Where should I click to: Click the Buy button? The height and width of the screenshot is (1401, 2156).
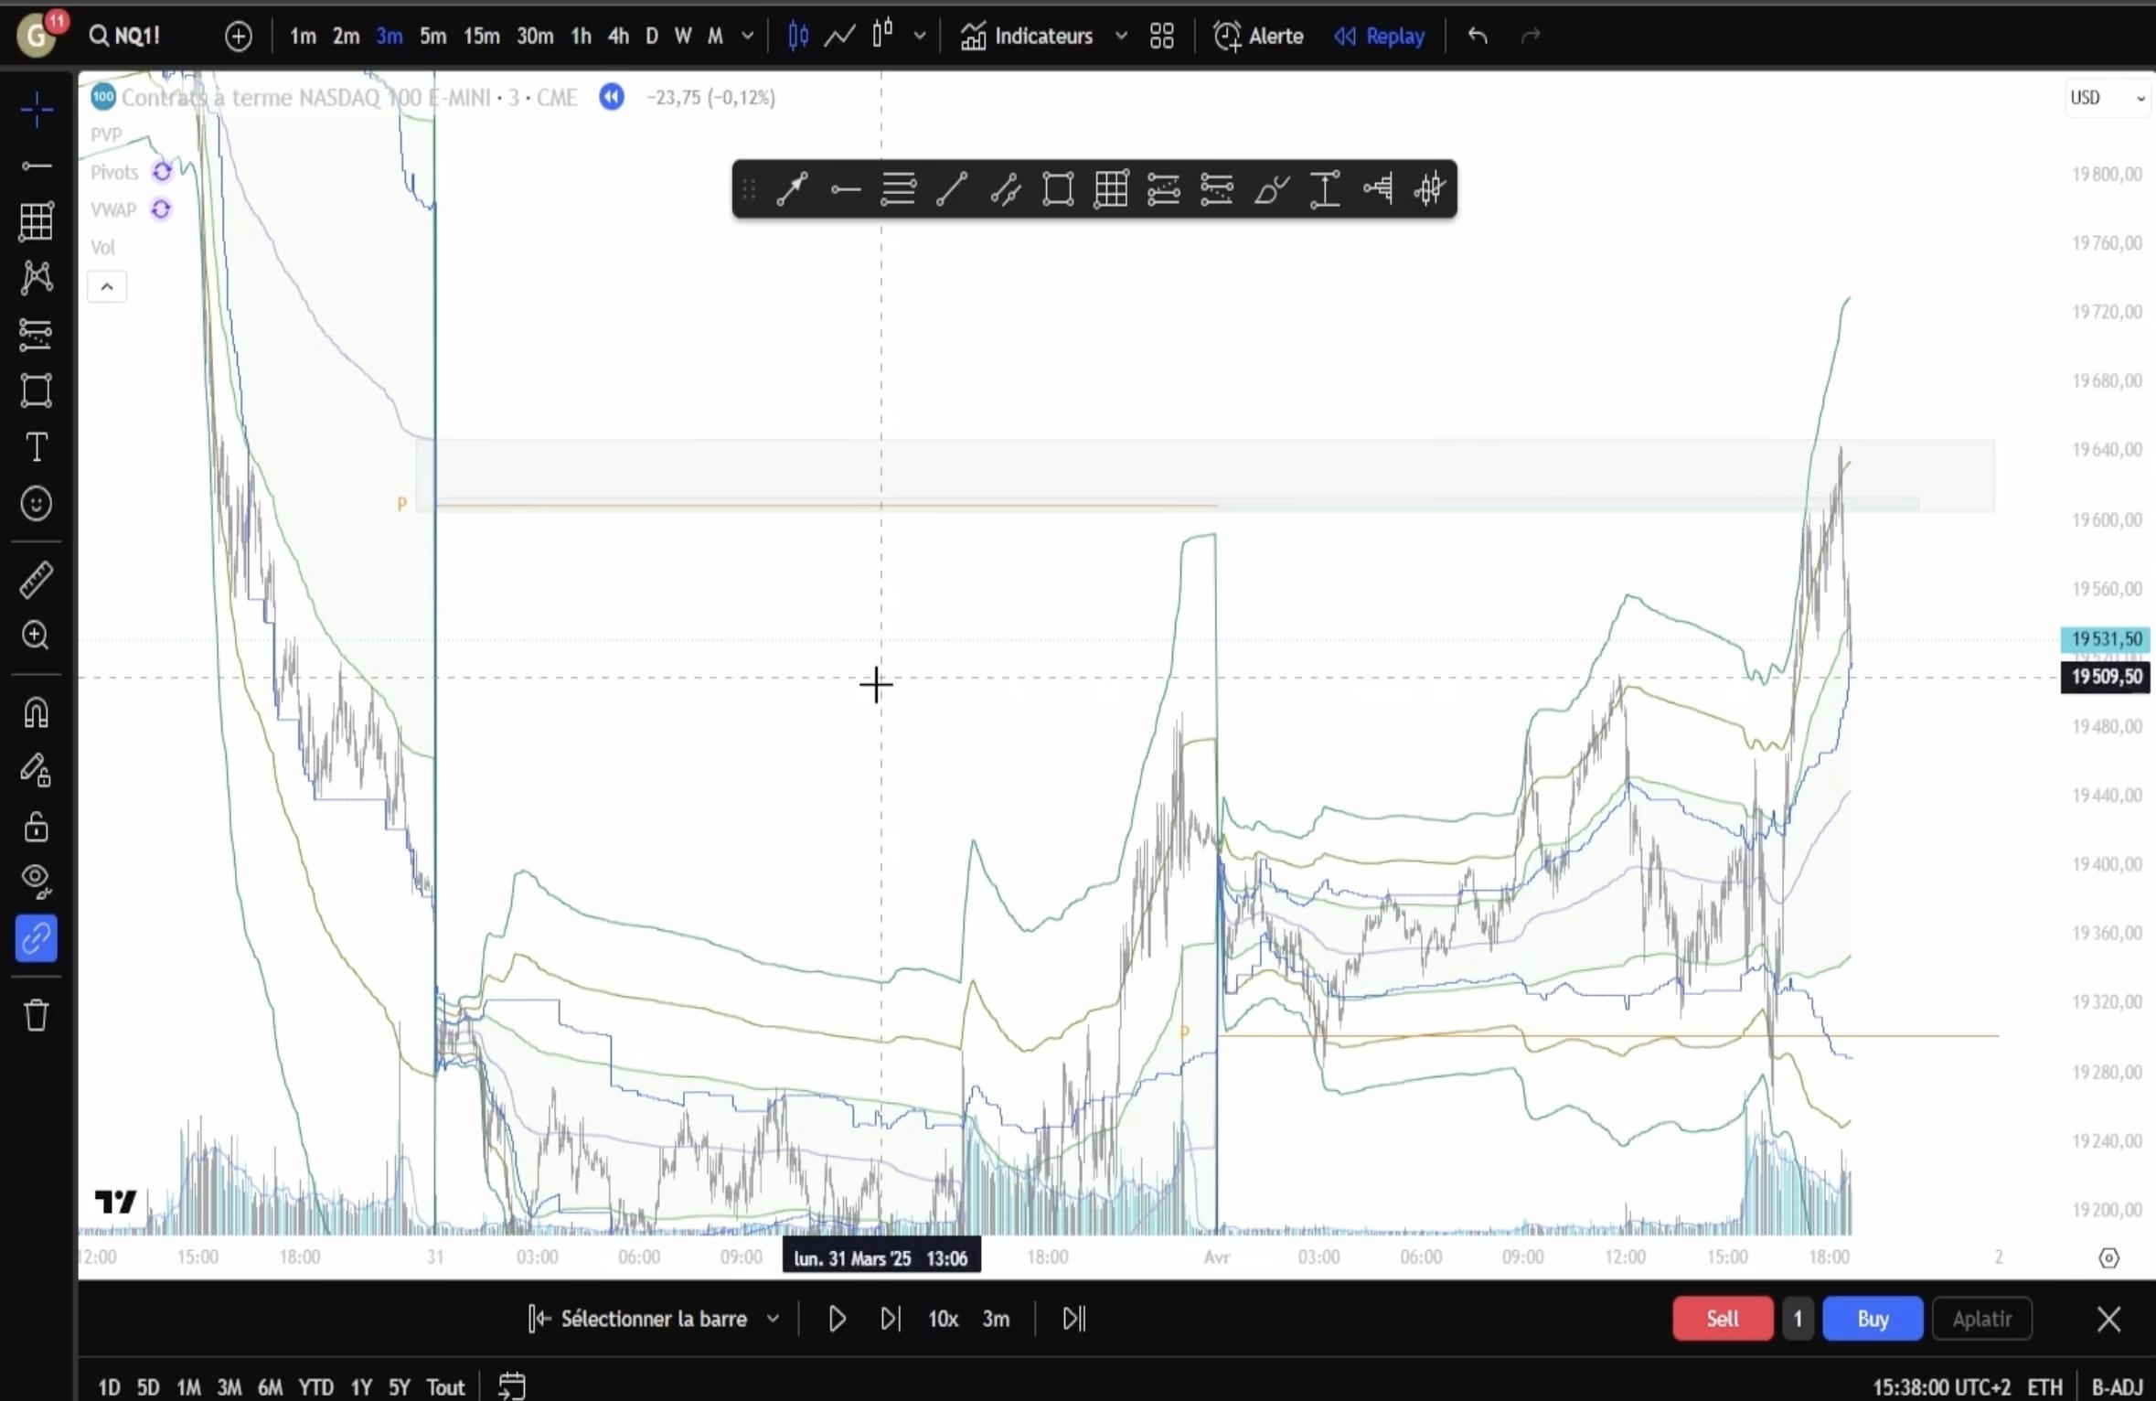[x=1871, y=1318]
